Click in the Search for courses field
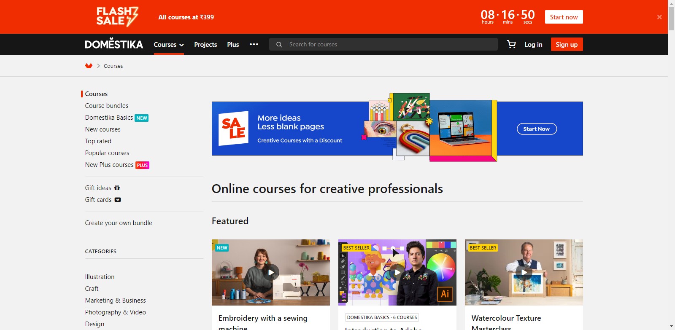675x330 pixels. click(x=388, y=45)
